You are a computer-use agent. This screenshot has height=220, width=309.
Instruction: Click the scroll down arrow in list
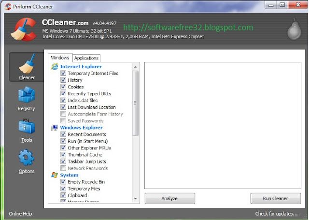pos(135,199)
